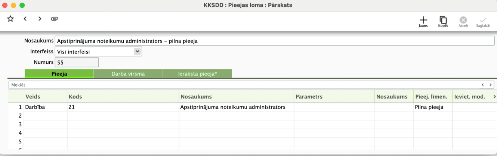This screenshot has width=497, height=156.
Task: Click the star favorite icon
Action: pyautogui.click(x=10, y=19)
